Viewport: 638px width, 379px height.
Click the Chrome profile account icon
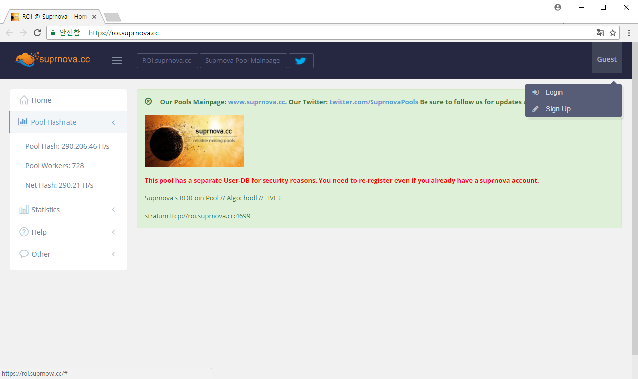point(558,7)
